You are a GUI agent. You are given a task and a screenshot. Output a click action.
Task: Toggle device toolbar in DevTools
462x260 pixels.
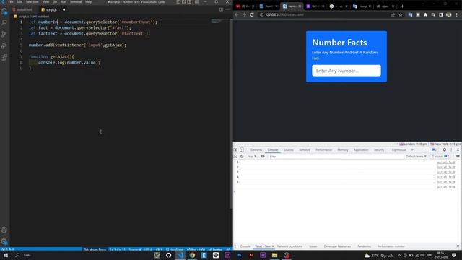click(242, 149)
